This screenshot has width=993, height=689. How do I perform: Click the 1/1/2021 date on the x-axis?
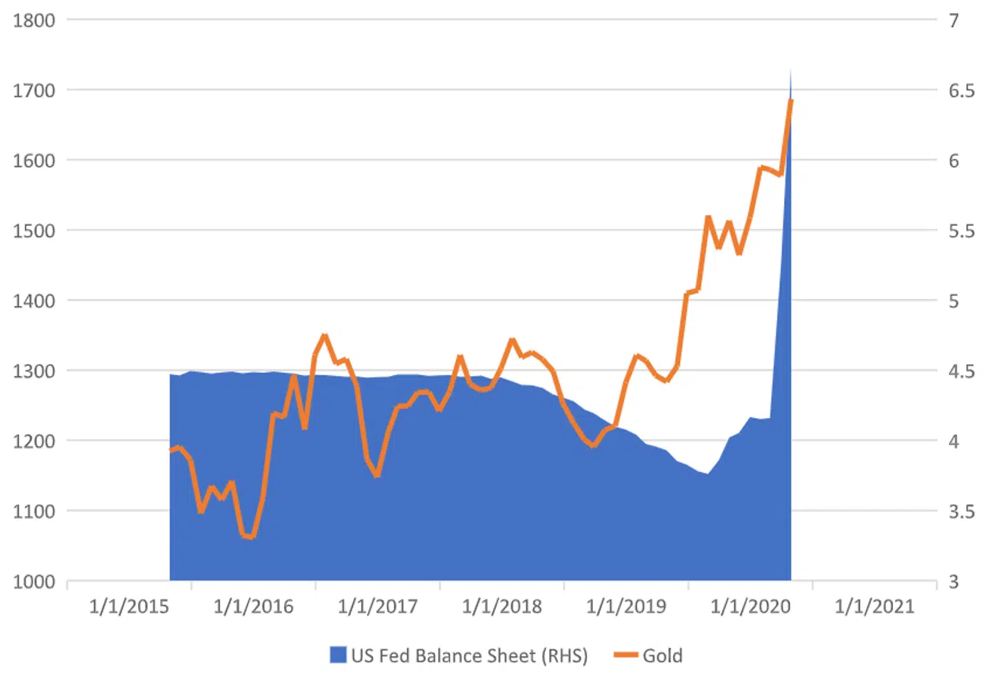[x=874, y=606]
